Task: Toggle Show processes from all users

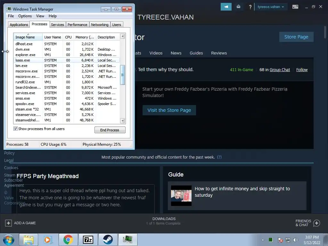Action: click(15, 129)
